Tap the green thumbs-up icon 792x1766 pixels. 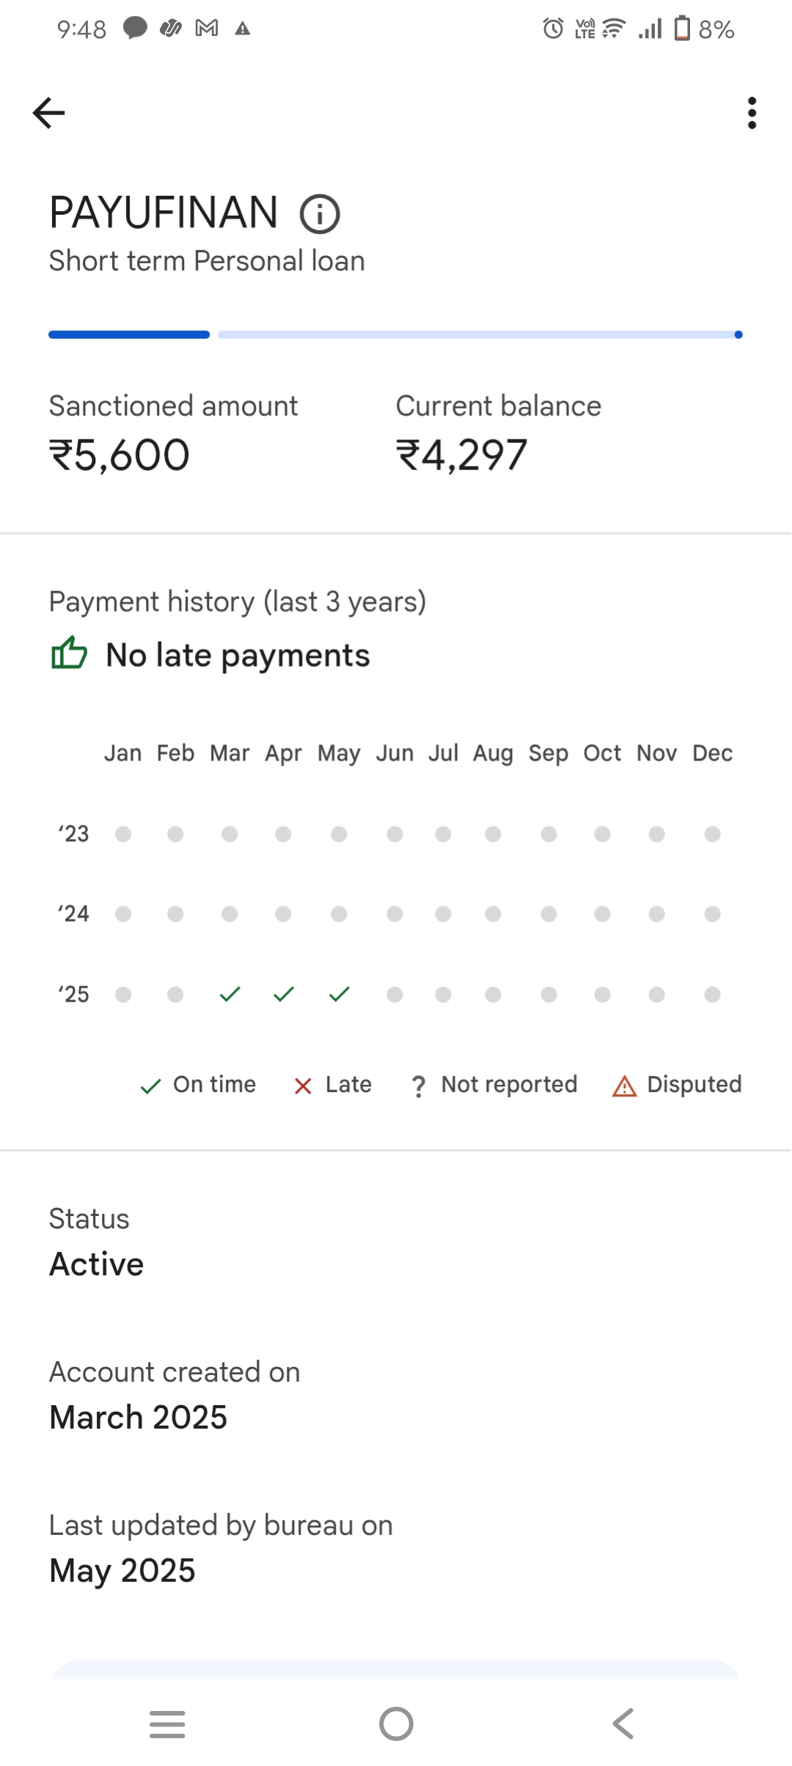click(x=69, y=653)
